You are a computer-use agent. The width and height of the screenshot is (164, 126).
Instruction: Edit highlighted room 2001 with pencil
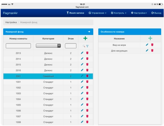[82, 76]
